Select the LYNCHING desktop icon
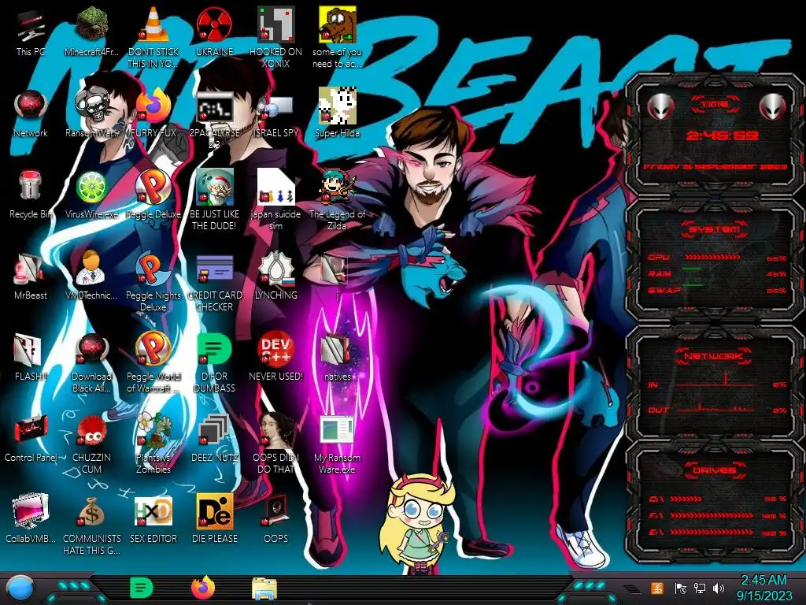Image resolution: width=806 pixels, height=605 pixels. click(x=275, y=269)
